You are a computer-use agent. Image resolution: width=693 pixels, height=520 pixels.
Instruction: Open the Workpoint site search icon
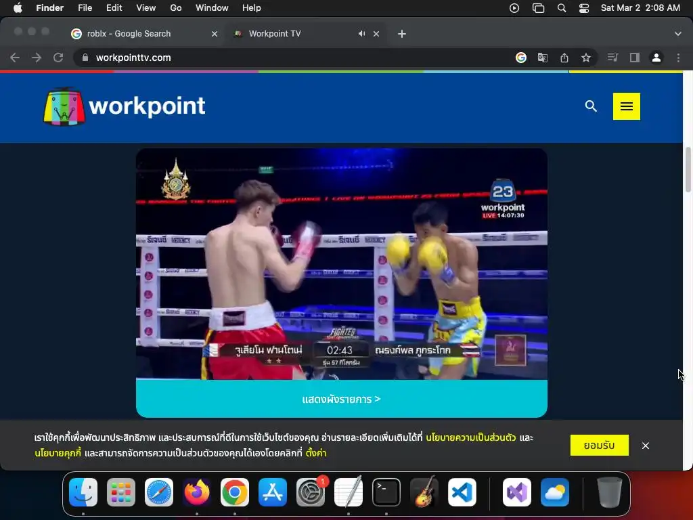tap(591, 106)
